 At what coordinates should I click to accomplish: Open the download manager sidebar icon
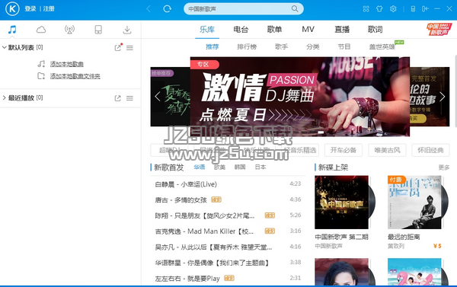click(x=126, y=30)
